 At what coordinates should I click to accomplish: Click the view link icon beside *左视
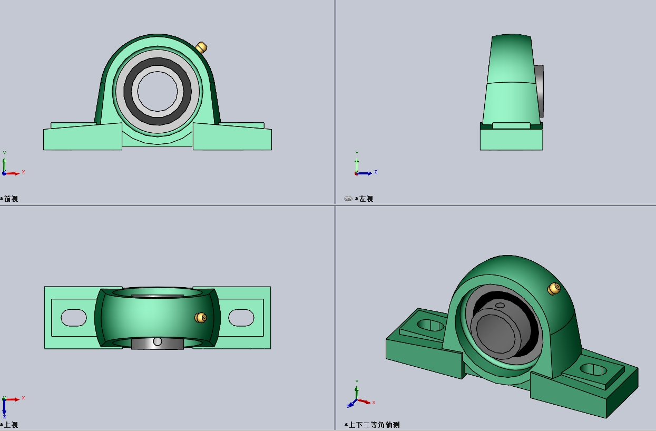coord(348,199)
